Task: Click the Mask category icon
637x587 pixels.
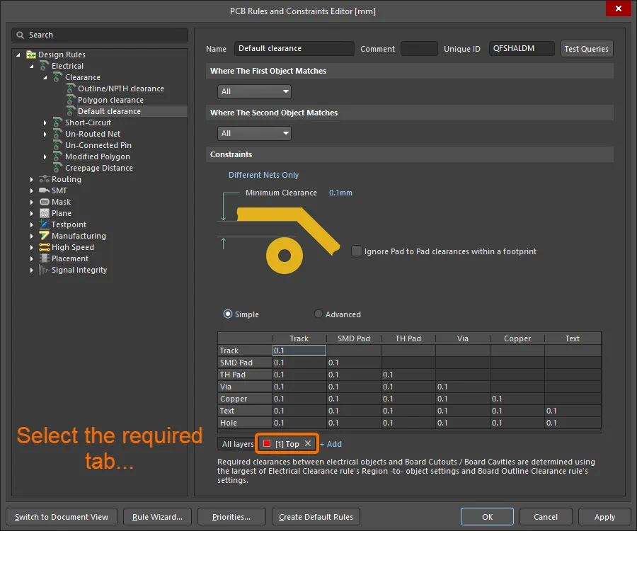Action: coord(45,202)
